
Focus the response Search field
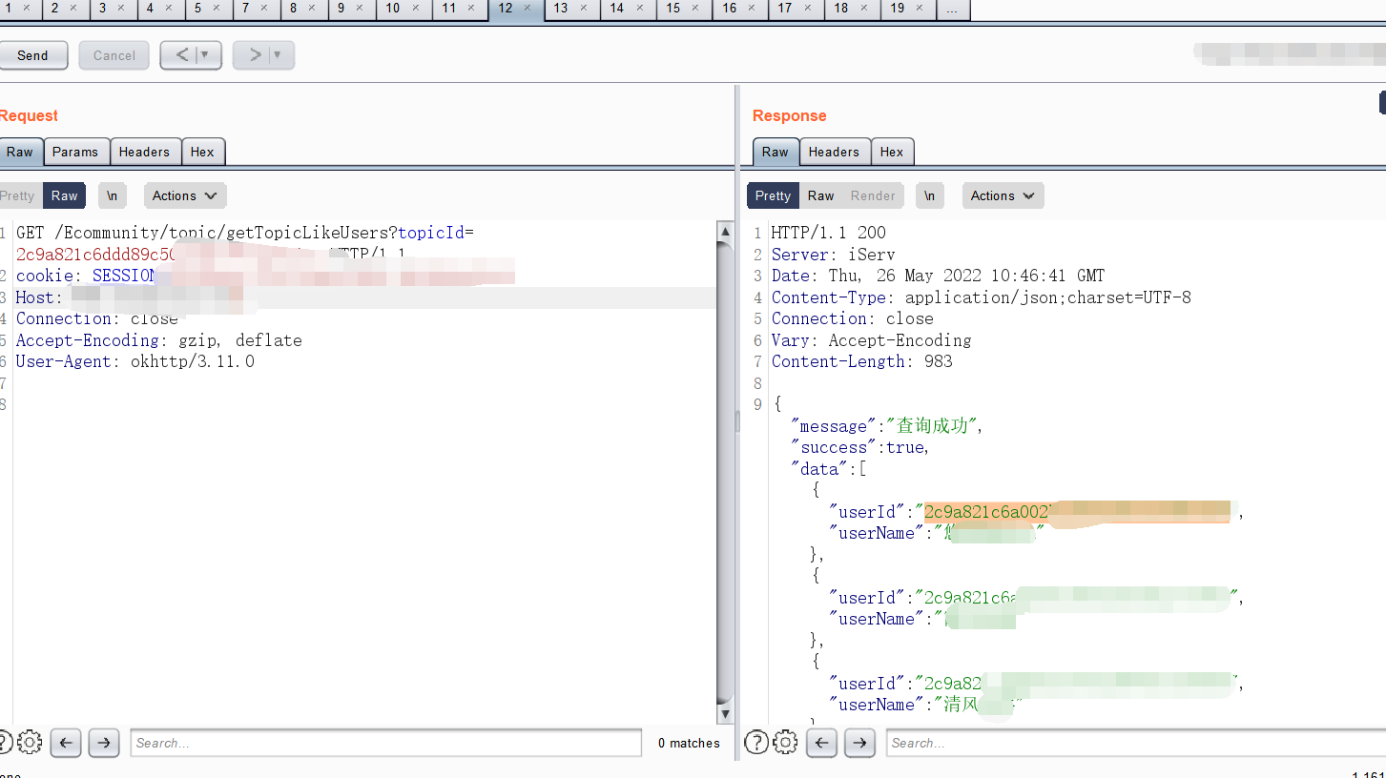pos(1136,743)
